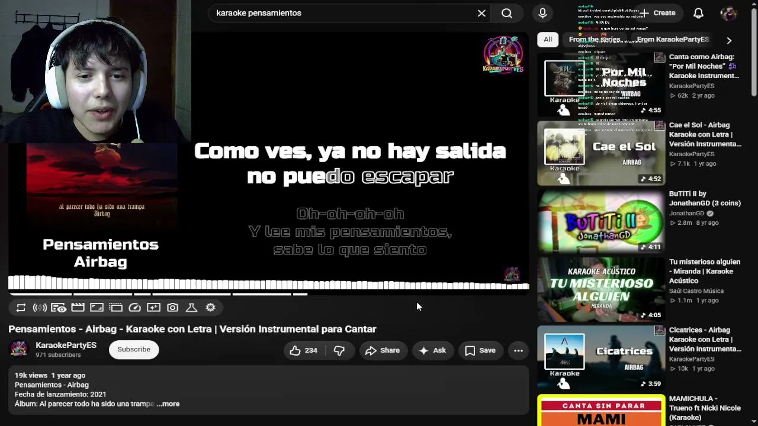Open the Cae el Sol thumbnail
This screenshot has height=426, width=758.
pyautogui.click(x=601, y=153)
